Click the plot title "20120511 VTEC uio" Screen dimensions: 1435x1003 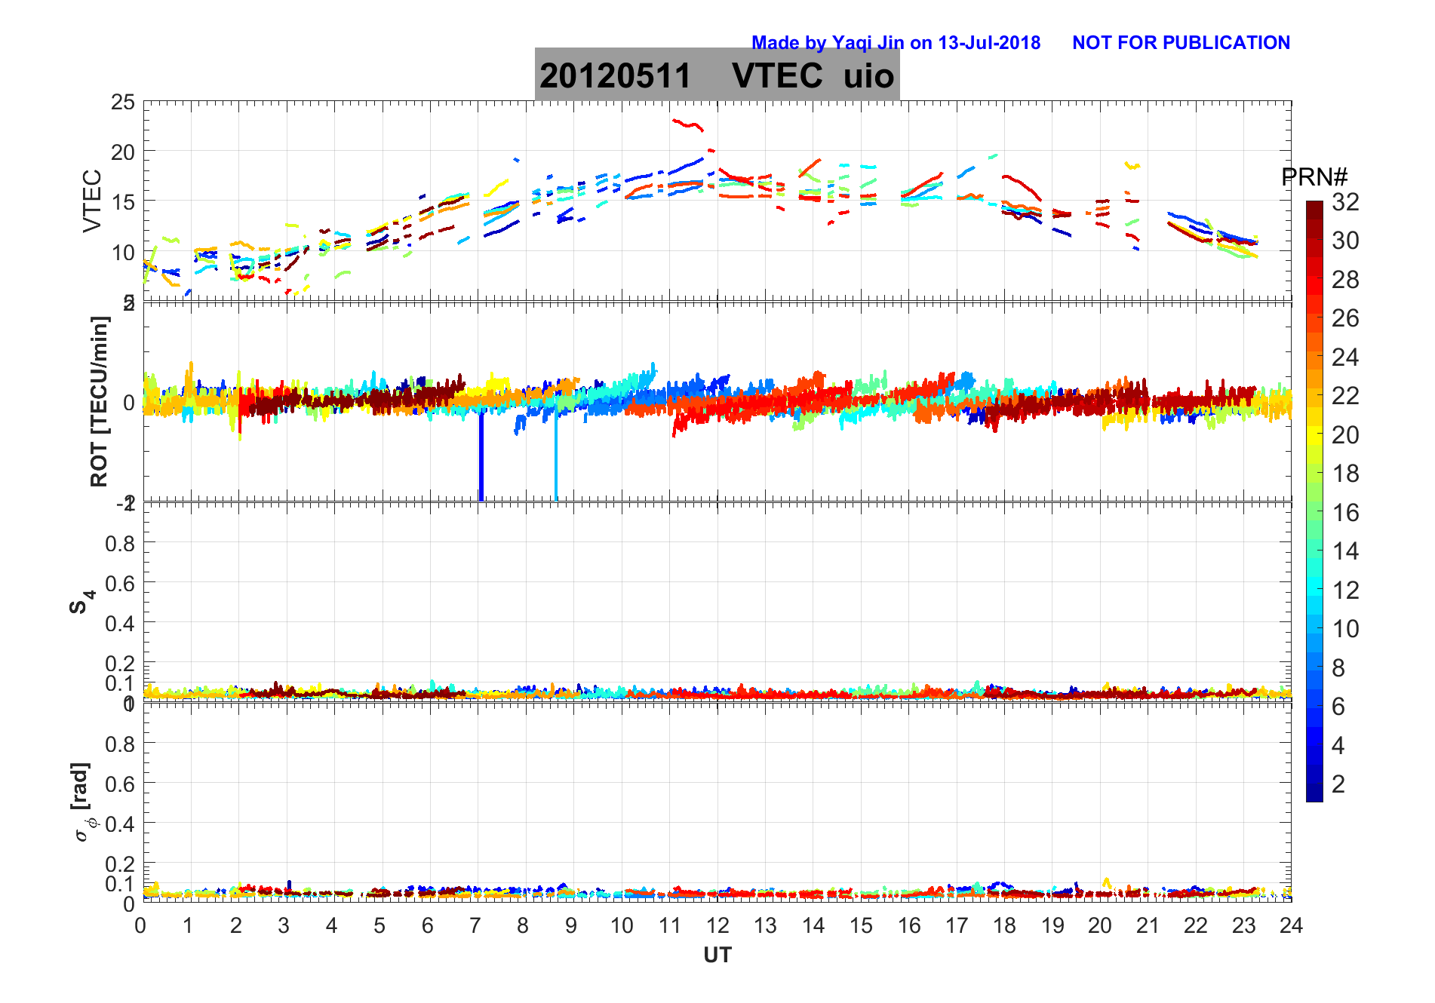(x=717, y=75)
